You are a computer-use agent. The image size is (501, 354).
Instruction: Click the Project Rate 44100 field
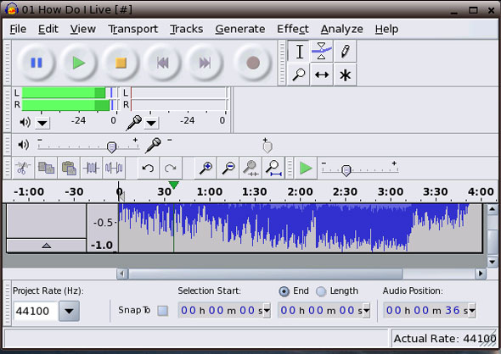35,311
